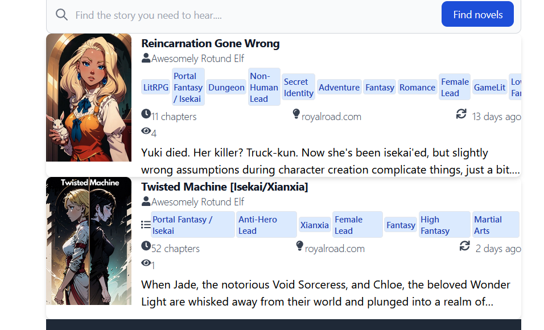Click the magnifying glass search icon
Viewport: 544px width, 330px height.
61,15
